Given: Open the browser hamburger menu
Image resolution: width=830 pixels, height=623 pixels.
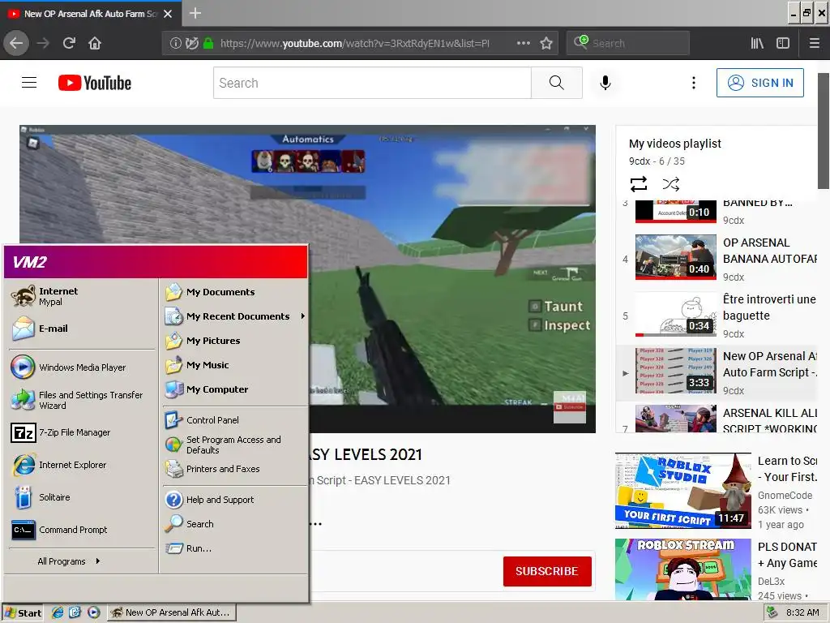Looking at the screenshot, I should [815, 43].
